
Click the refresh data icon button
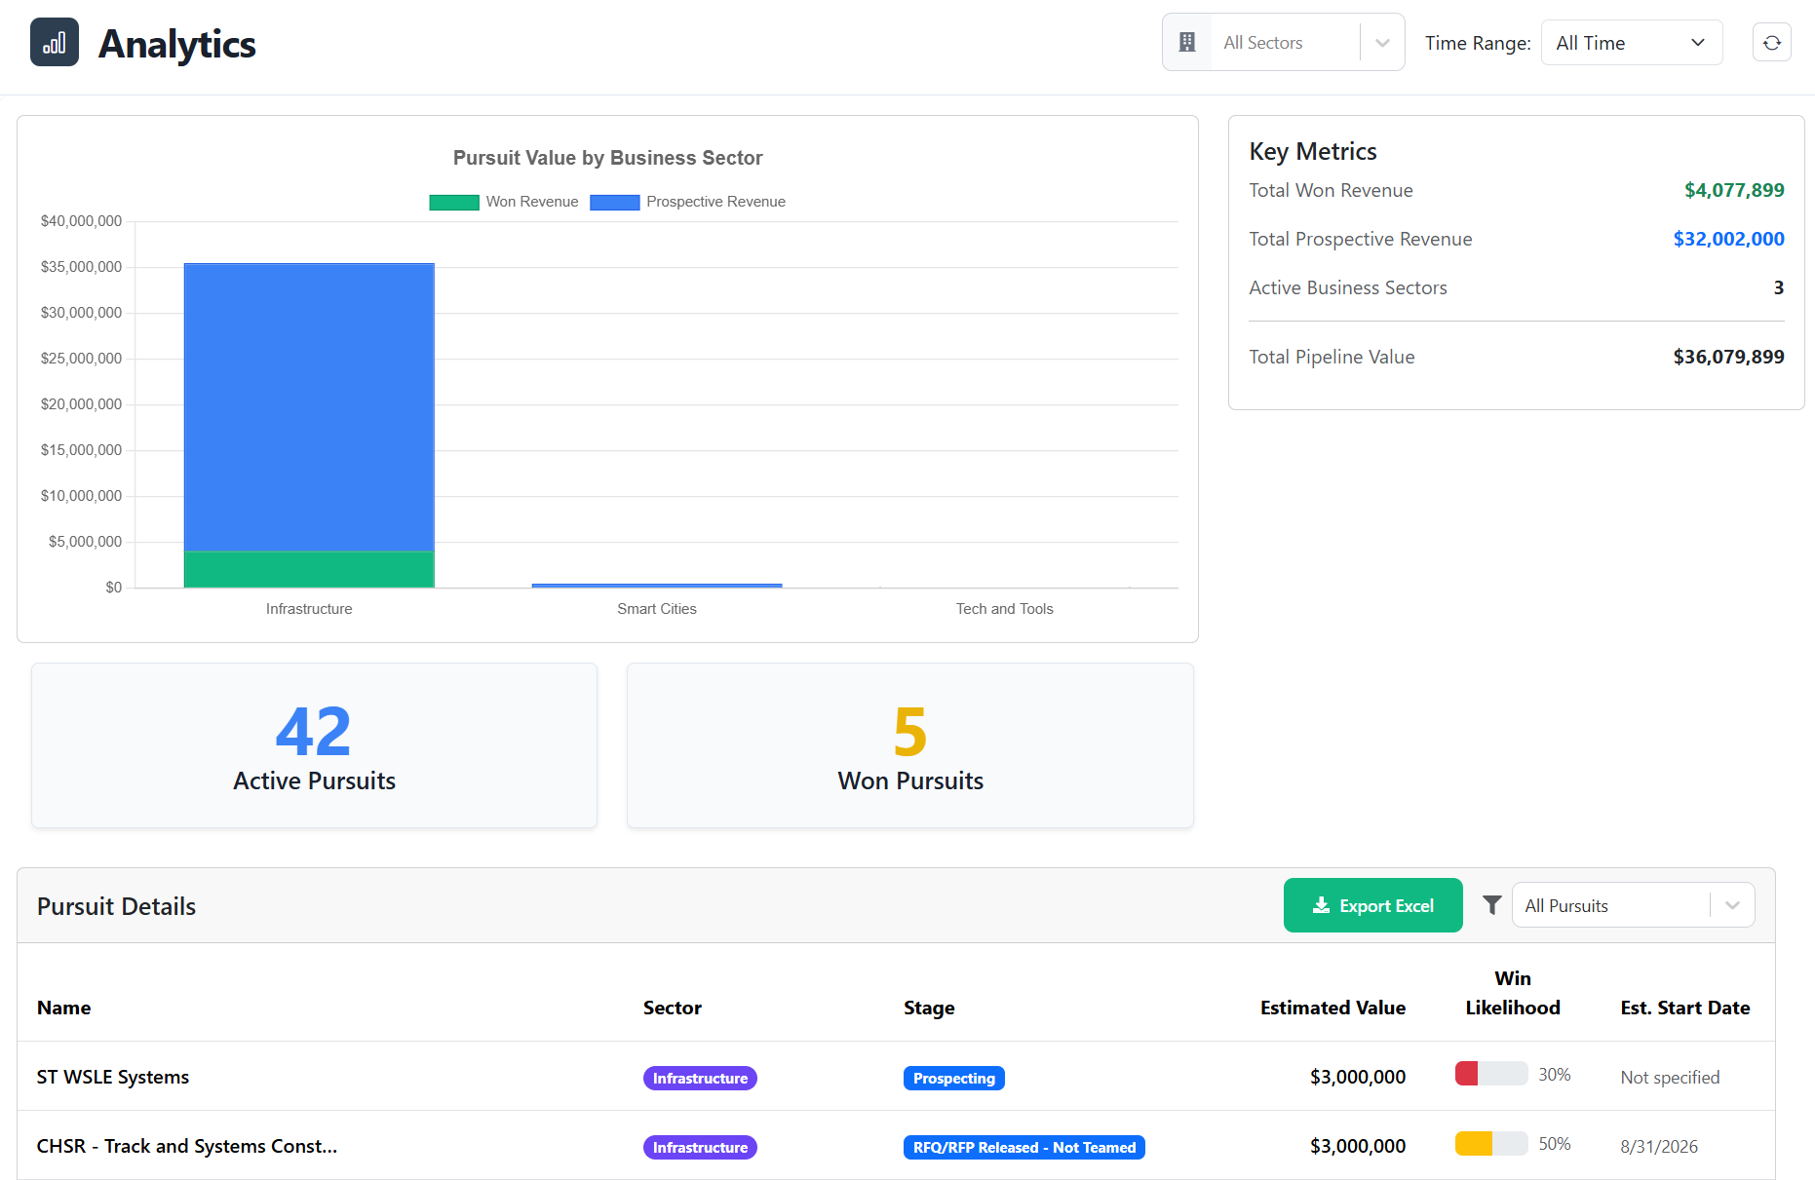pyautogui.click(x=1771, y=43)
